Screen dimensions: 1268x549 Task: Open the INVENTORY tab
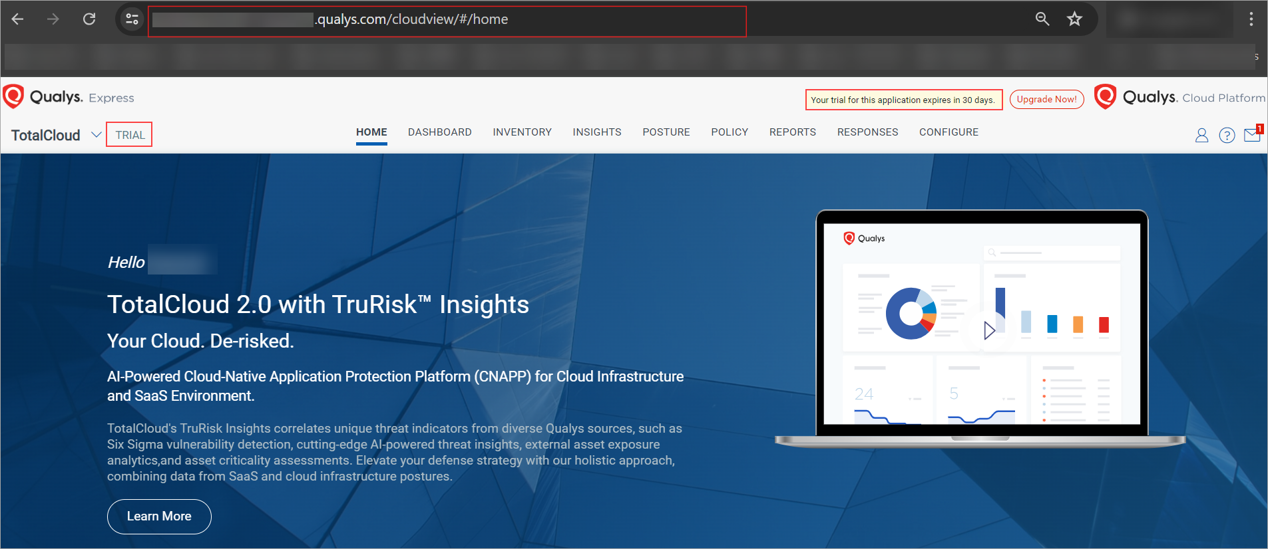[522, 132]
